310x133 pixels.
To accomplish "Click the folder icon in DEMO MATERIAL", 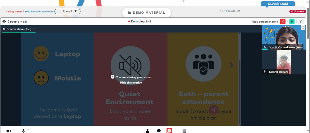I will point(130,13).
